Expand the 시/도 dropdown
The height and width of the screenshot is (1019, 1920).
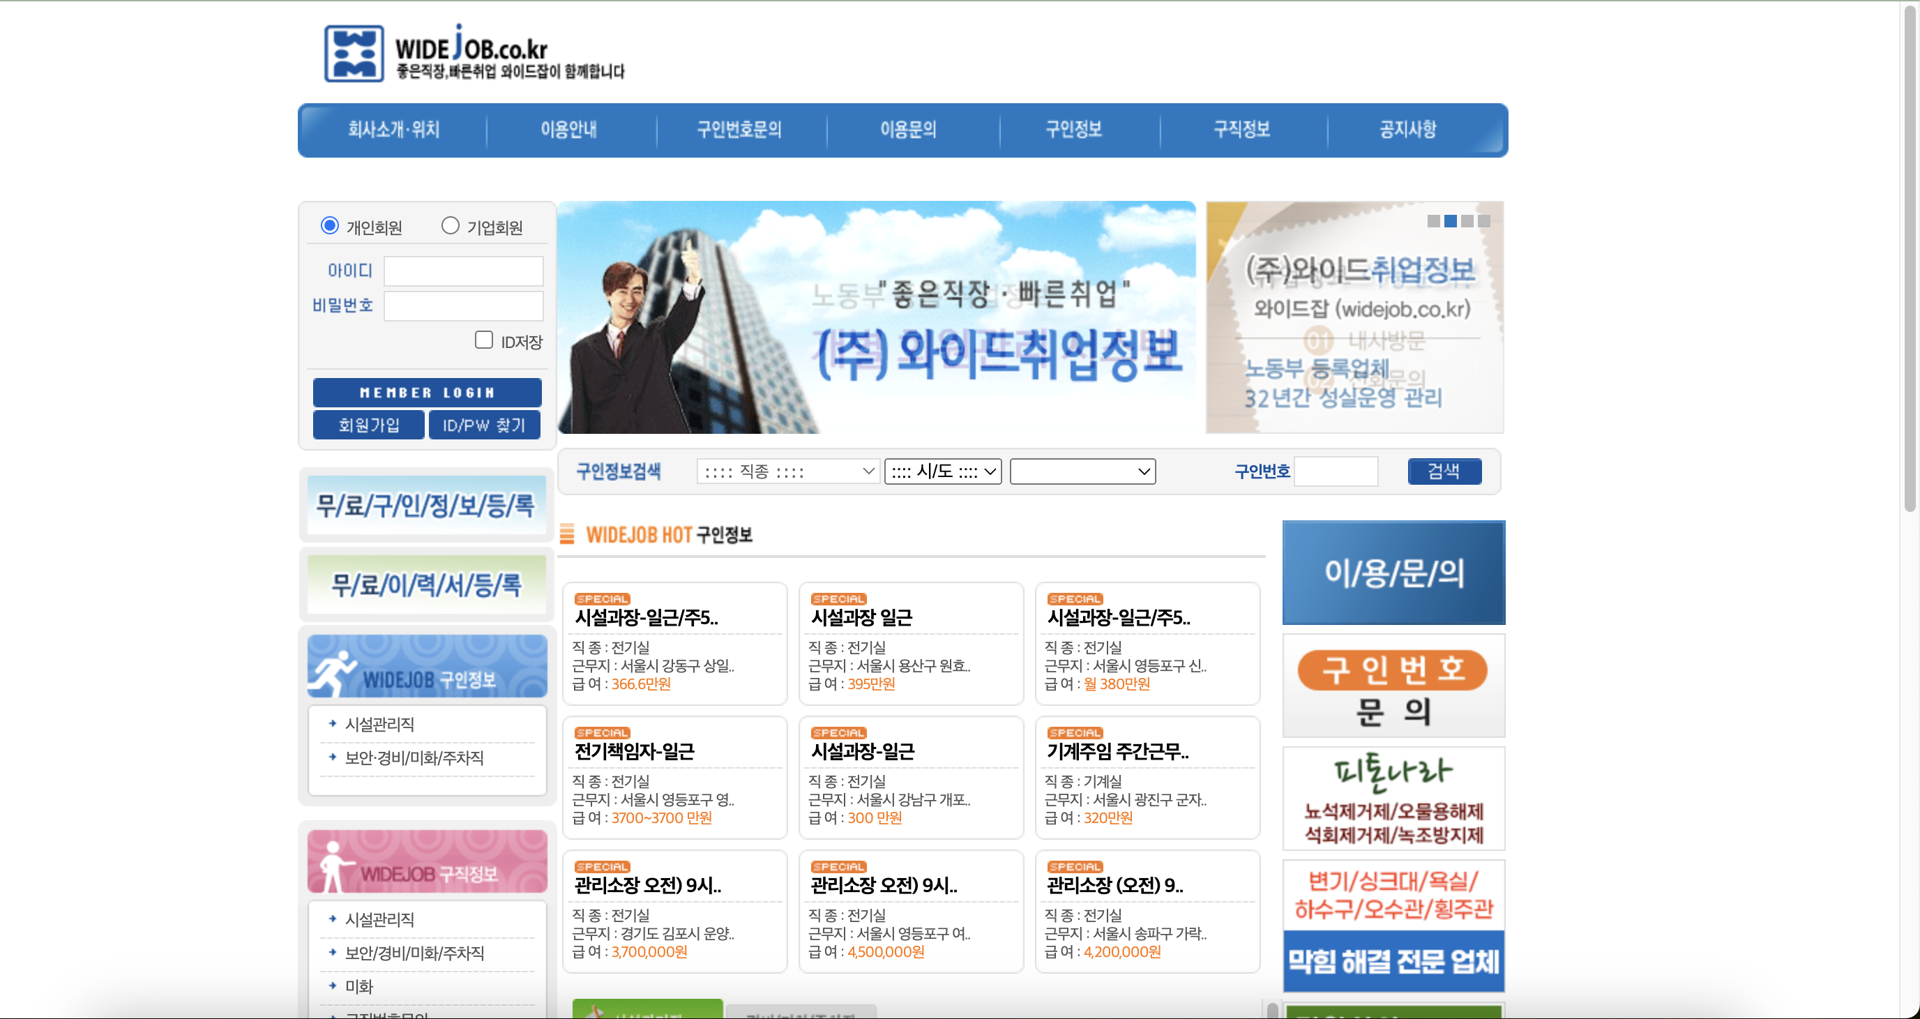[x=943, y=471]
